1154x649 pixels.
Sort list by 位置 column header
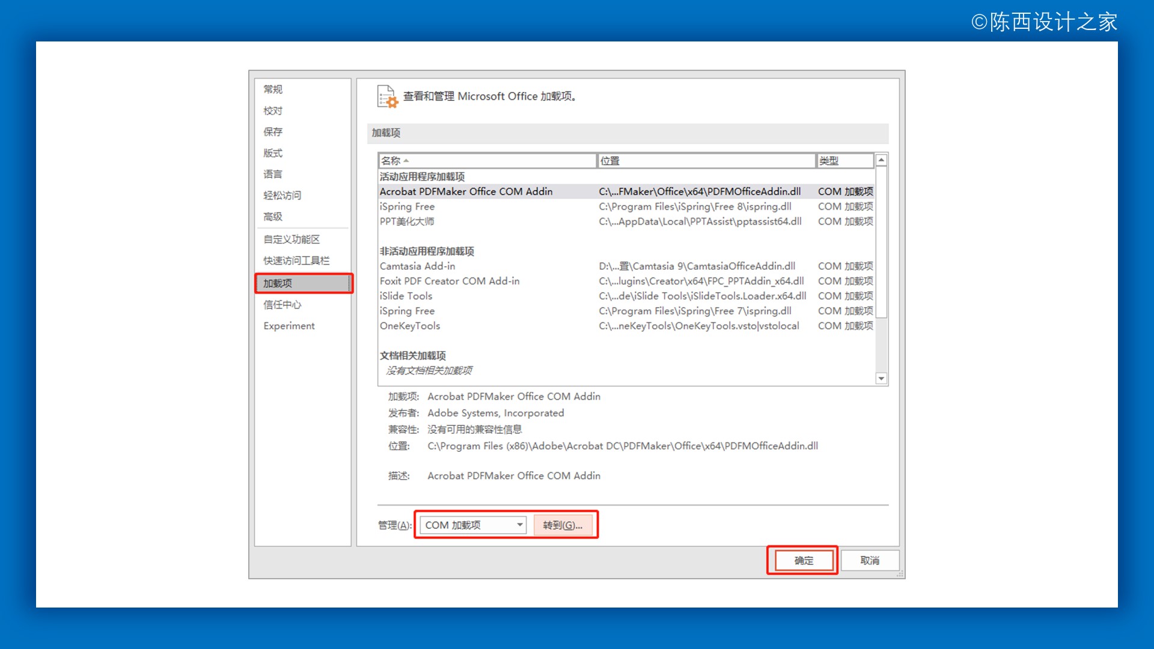pos(706,160)
